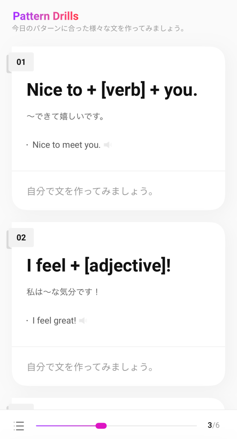Click the "Nice to meet you." example sentence
The image size is (237, 439).
click(66, 145)
